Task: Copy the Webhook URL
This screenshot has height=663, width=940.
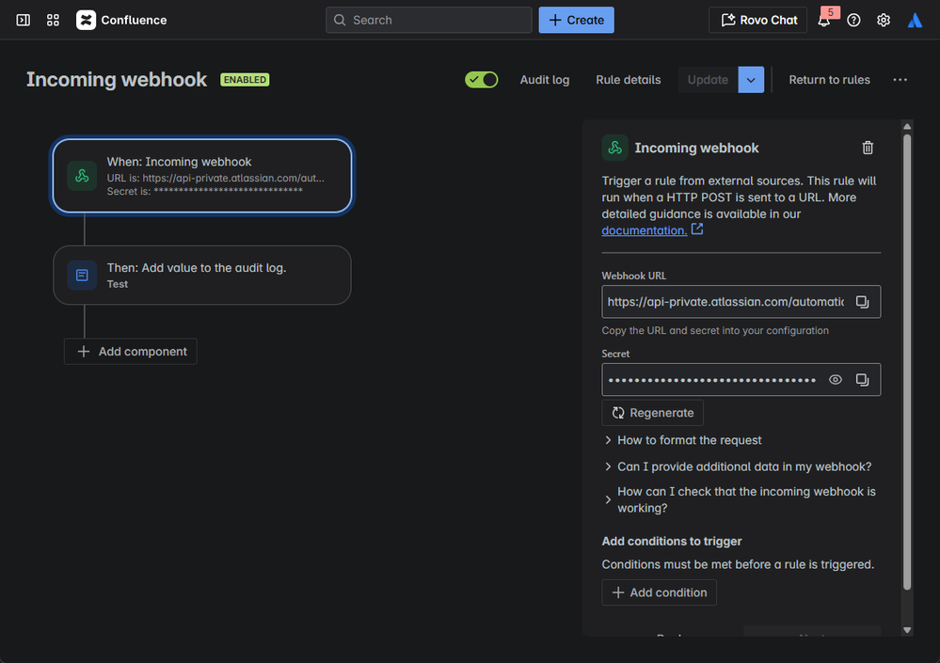Action: point(862,302)
